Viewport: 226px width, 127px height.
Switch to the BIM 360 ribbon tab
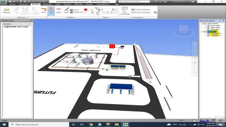(x=78, y=4)
